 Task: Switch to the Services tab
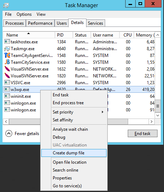pos(95,23)
